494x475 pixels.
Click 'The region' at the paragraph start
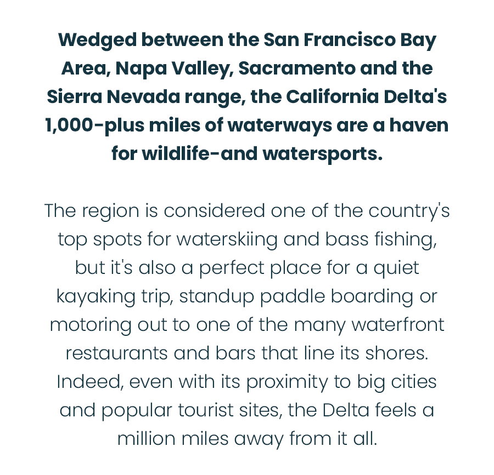point(92,211)
